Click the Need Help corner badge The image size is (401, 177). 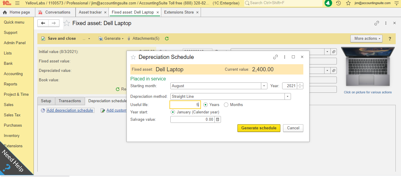[x=13, y=161]
